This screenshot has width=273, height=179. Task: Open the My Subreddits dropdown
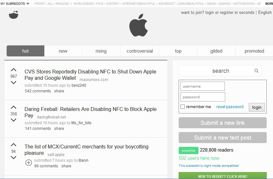point(15,3)
